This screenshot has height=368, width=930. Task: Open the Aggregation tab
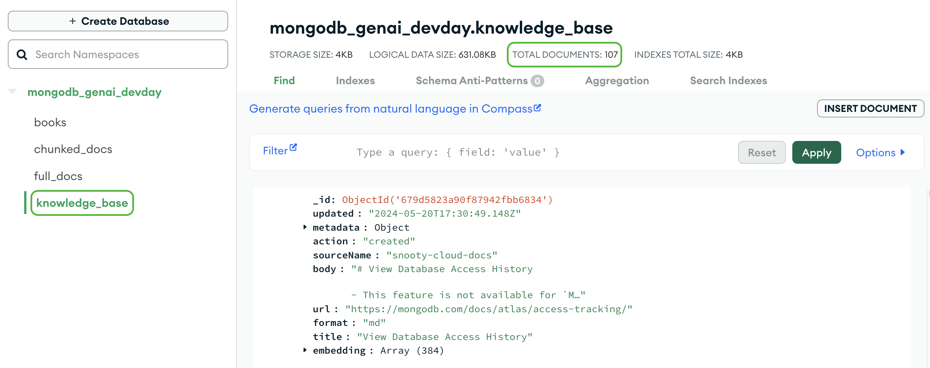click(x=617, y=81)
